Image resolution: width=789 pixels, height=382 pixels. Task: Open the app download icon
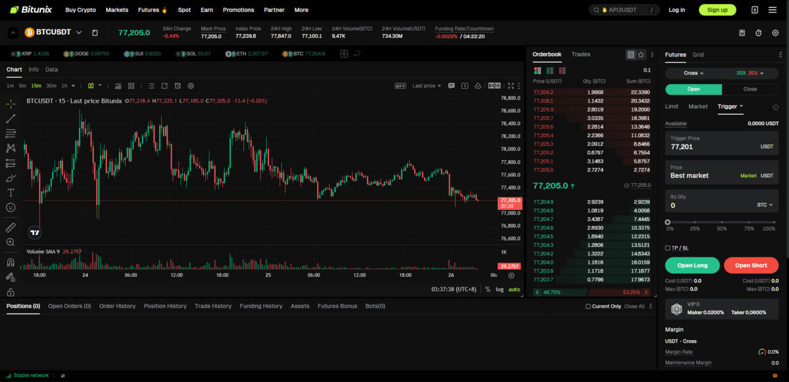point(755,10)
